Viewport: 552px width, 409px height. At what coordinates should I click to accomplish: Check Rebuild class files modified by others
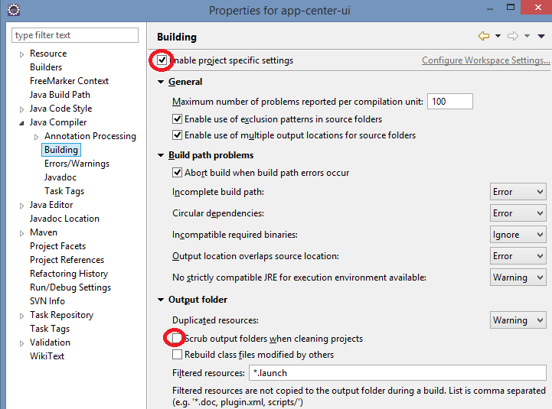pos(178,355)
